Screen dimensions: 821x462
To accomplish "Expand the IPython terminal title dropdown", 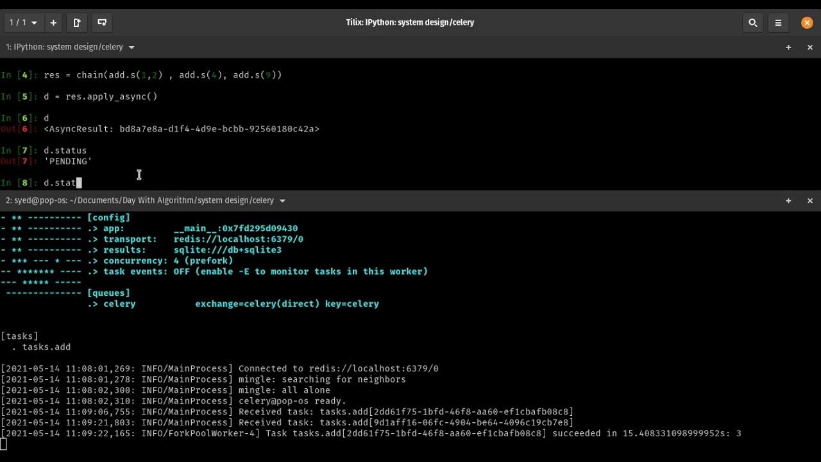I will click(x=131, y=47).
